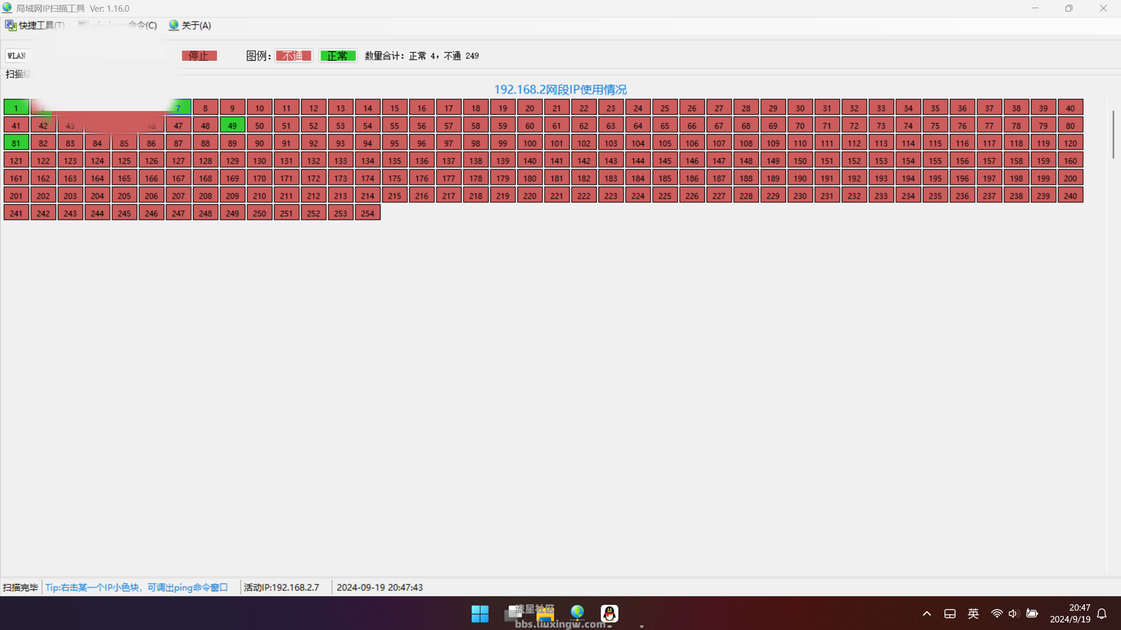Image resolution: width=1121 pixels, height=630 pixels.
Task: Click the 192.168.2网段IP使用情况 heading
Action: pyautogui.click(x=560, y=89)
